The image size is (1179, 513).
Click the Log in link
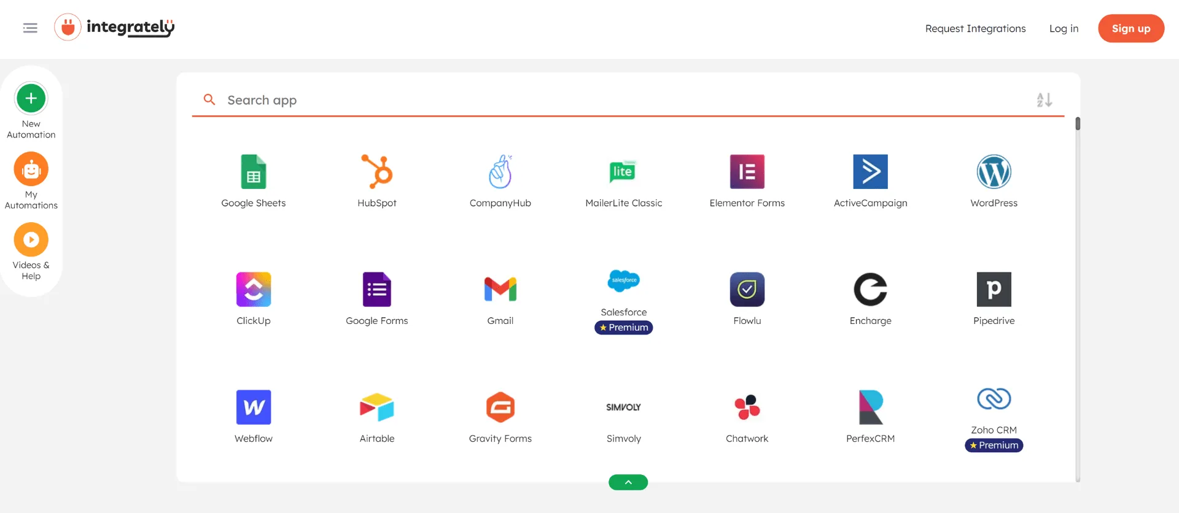point(1064,28)
